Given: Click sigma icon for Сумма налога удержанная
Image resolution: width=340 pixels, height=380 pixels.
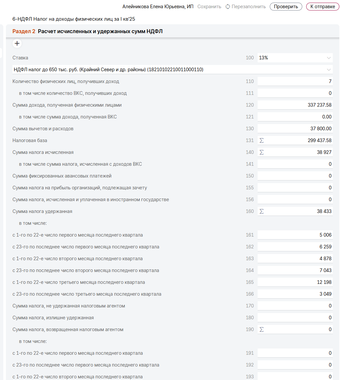Looking at the screenshot, I should 262,211.
